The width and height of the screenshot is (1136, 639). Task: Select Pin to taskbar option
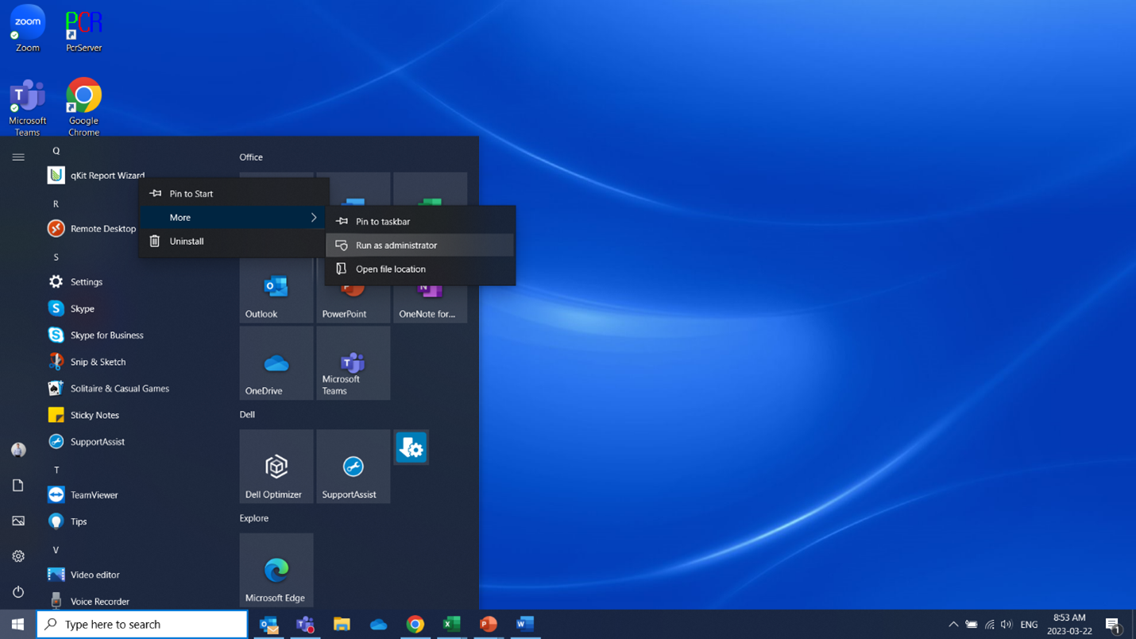419,221
